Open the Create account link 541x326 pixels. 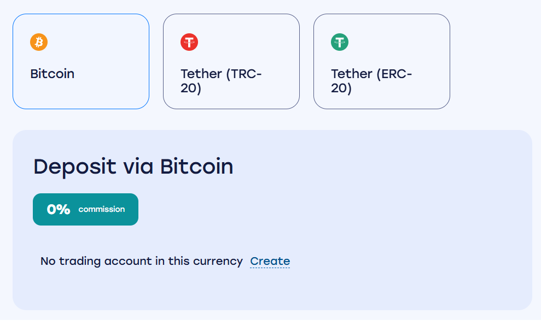pos(270,261)
